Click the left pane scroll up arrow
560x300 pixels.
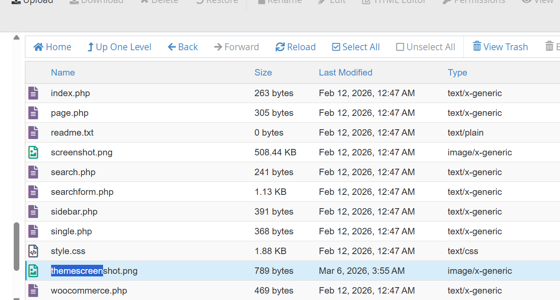pyautogui.click(x=16, y=37)
